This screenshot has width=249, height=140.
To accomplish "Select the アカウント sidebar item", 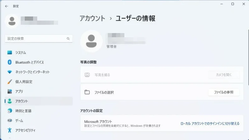I will (39, 101).
